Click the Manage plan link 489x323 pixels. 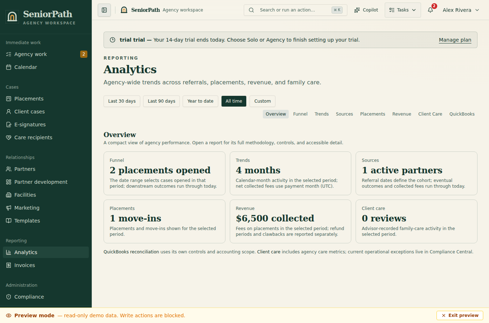click(455, 40)
